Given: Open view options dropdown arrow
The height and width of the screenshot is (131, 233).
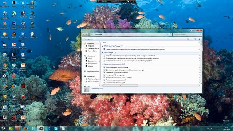Looking at the screenshot, I should coord(191,39).
